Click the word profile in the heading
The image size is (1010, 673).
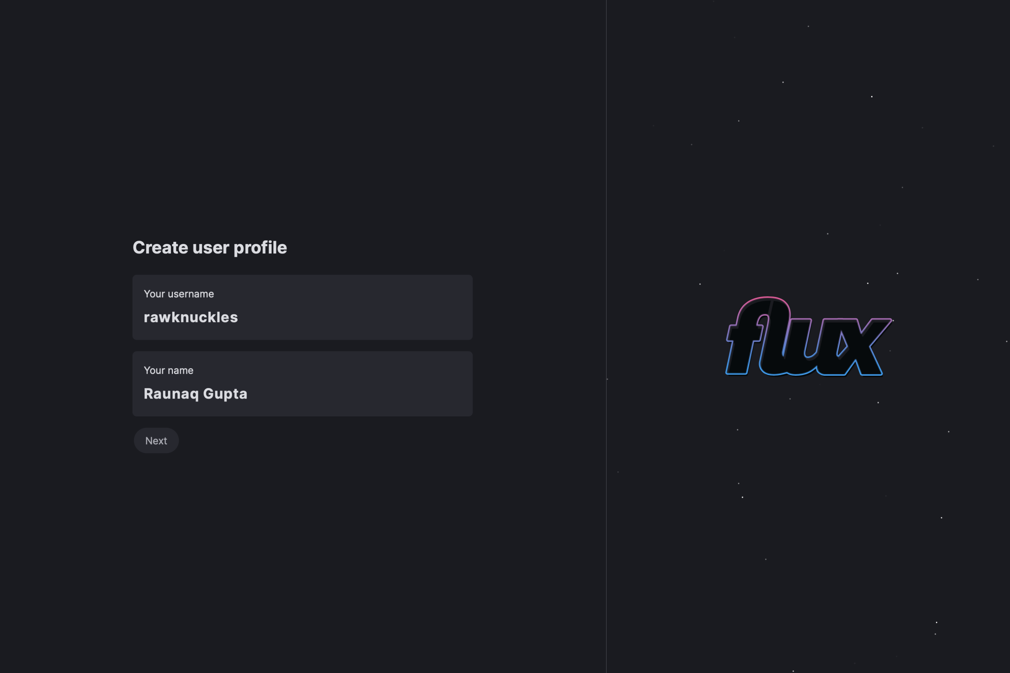[x=260, y=248]
